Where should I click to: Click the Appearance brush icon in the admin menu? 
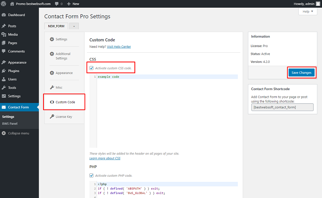click(x=4, y=62)
